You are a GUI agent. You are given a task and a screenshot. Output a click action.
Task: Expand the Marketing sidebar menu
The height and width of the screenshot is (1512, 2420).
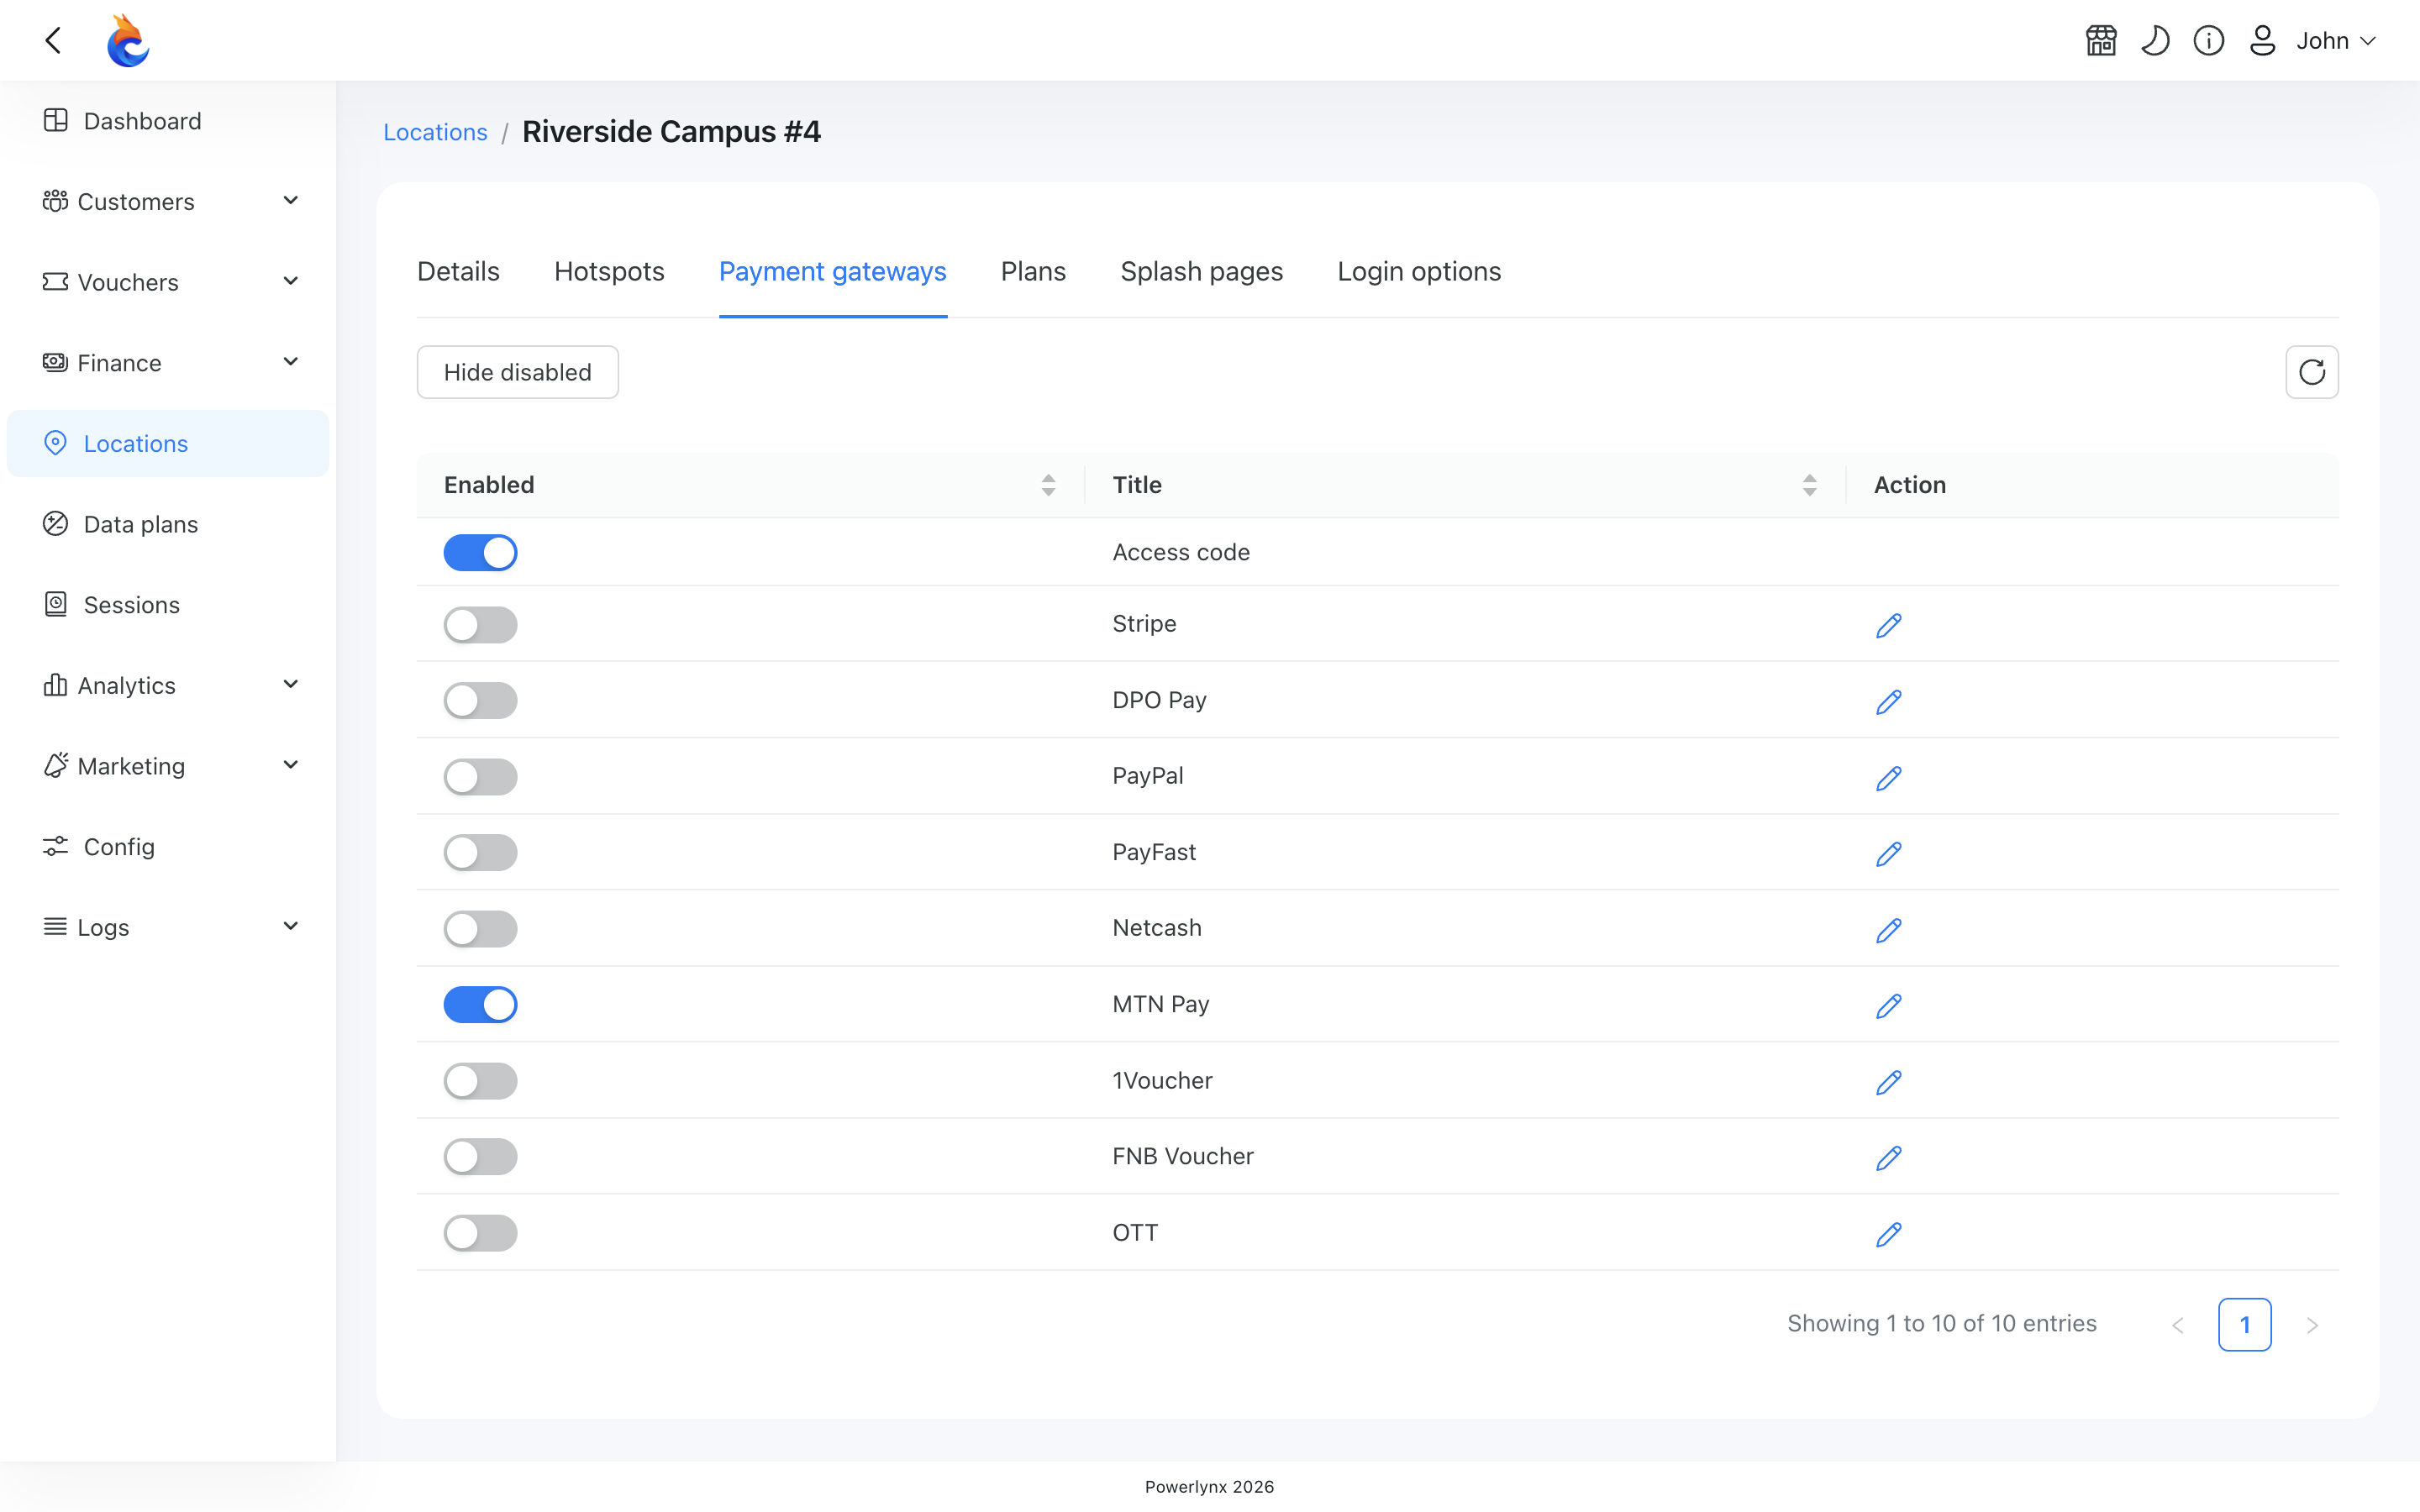click(x=168, y=766)
